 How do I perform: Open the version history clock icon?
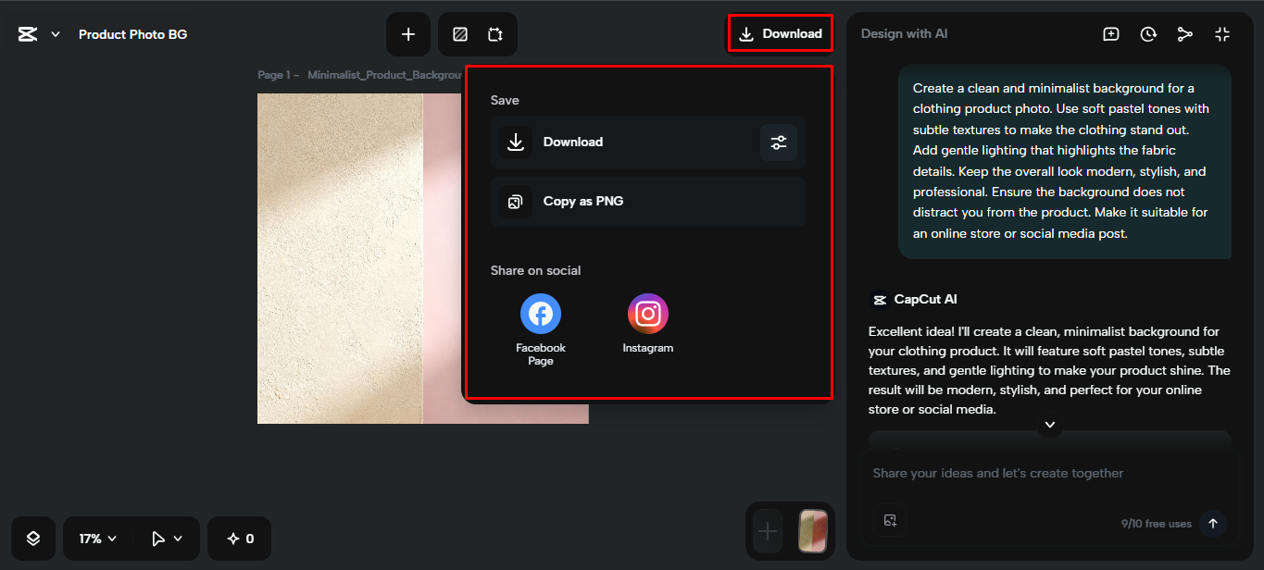tap(1148, 33)
